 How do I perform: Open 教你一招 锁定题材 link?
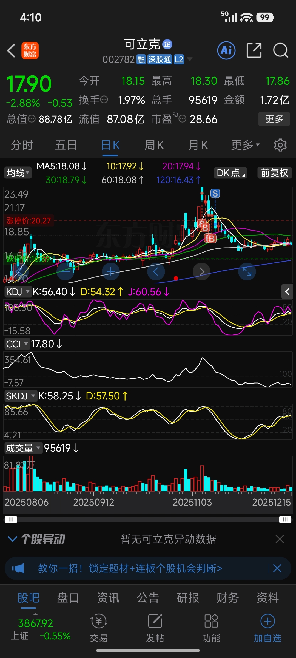click(130, 568)
